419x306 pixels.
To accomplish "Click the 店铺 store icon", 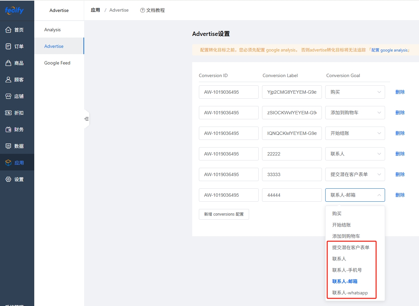I will 9,96.
